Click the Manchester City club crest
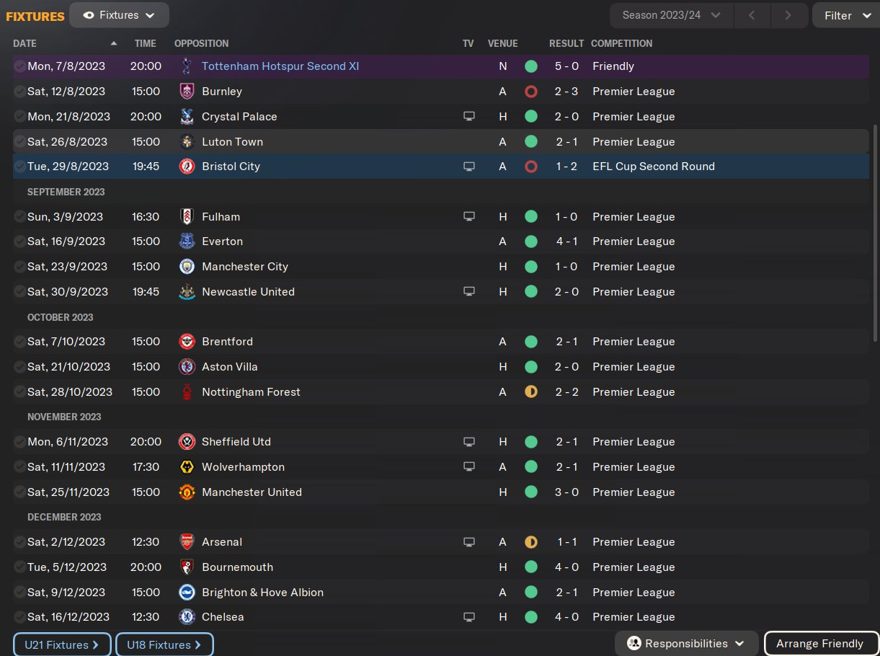Screen dimensions: 880x656 [187, 267]
